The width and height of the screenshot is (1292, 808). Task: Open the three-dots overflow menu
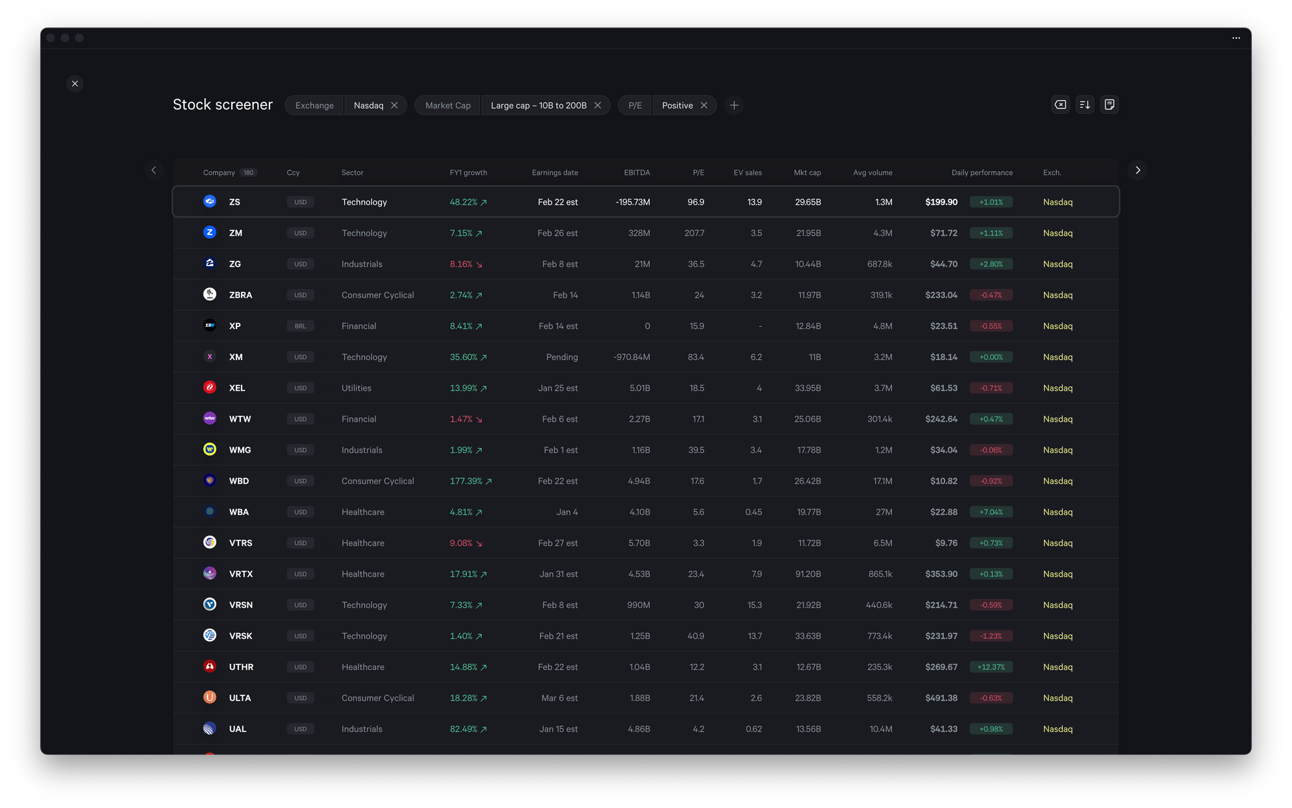pos(1236,38)
